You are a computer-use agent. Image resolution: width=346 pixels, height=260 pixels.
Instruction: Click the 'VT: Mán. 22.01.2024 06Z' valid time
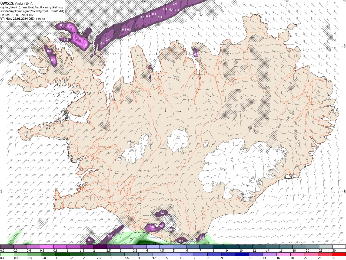point(17,19)
